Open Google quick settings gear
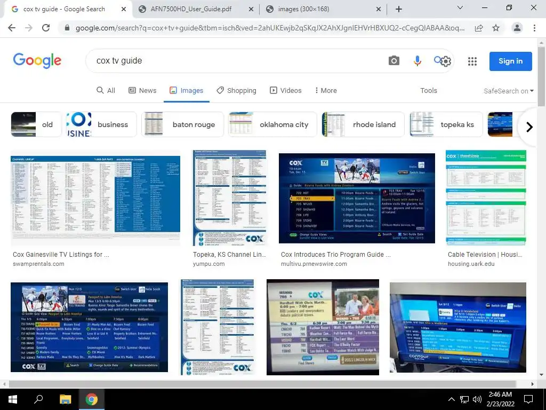The image size is (546, 410). click(446, 62)
